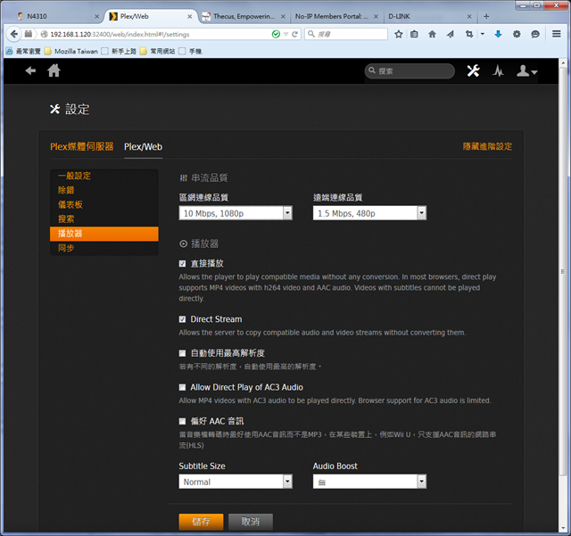Switch to No-IP Members Portal tab
The image size is (571, 536).
click(x=336, y=16)
